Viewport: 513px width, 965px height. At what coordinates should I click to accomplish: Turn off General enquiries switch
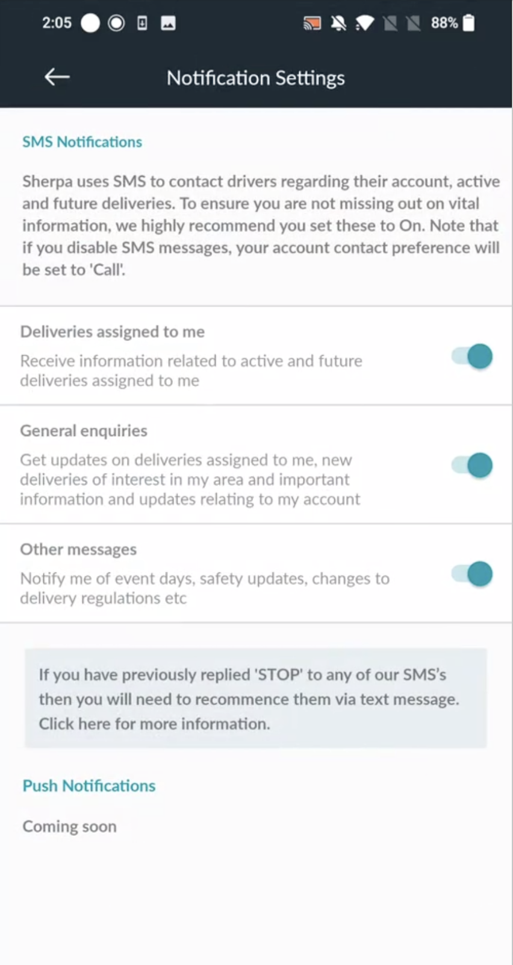[473, 465]
